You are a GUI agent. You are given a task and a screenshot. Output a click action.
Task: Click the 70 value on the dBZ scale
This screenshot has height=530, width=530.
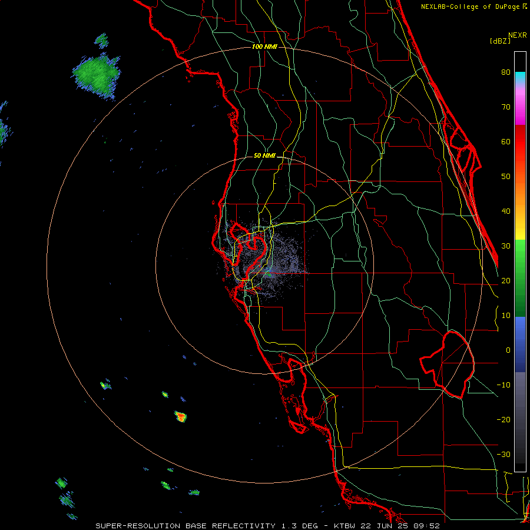tap(506, 107)
